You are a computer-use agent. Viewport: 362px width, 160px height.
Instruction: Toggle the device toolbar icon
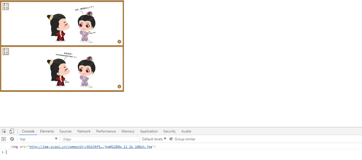(x=12, y=131)
